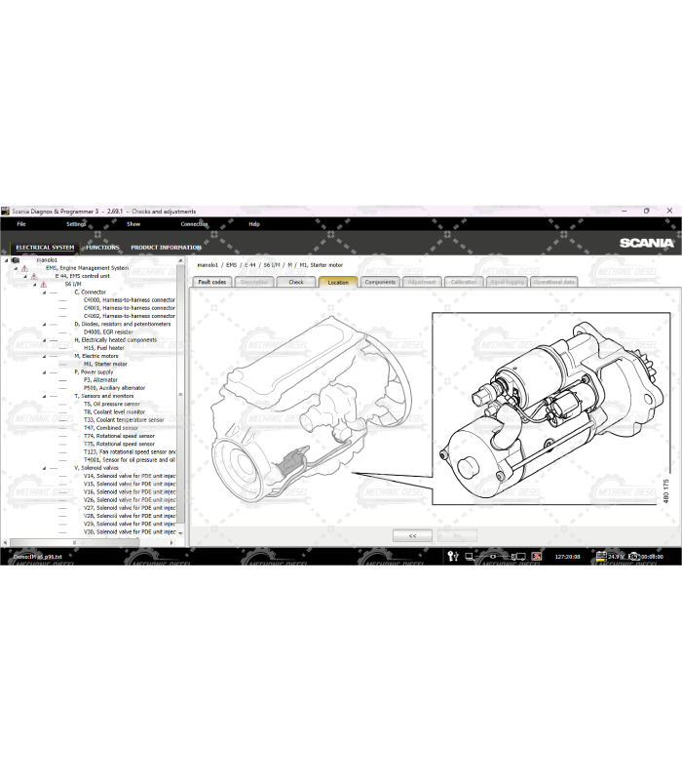Open the Settings menu
The height and width of the screenshot is (780, 682).
76,224
